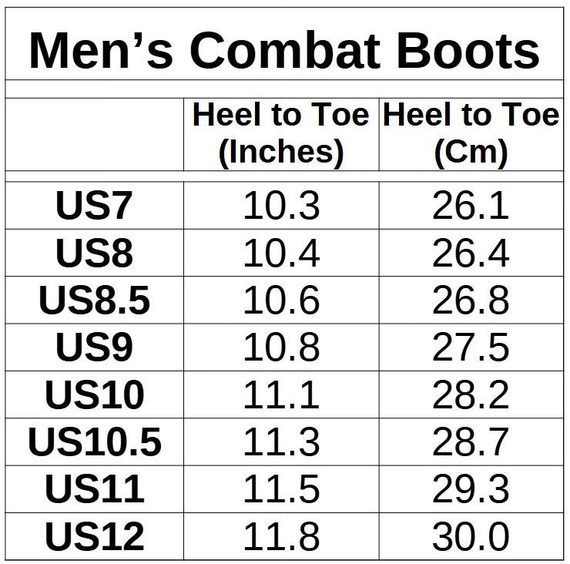Click the Heel to Toe (Cm) header
Image resolution: width=570 pixels, height=564 pixels.
(x=471, y=133)
